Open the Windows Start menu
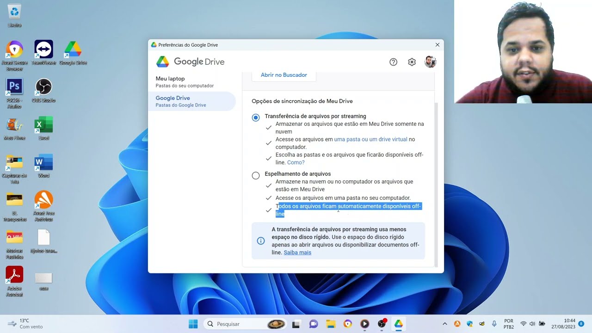This screenshot has width=592, height=333. [193, 324]
